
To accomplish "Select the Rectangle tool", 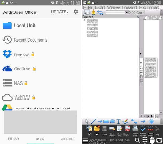I will click(x=106, y=122).
